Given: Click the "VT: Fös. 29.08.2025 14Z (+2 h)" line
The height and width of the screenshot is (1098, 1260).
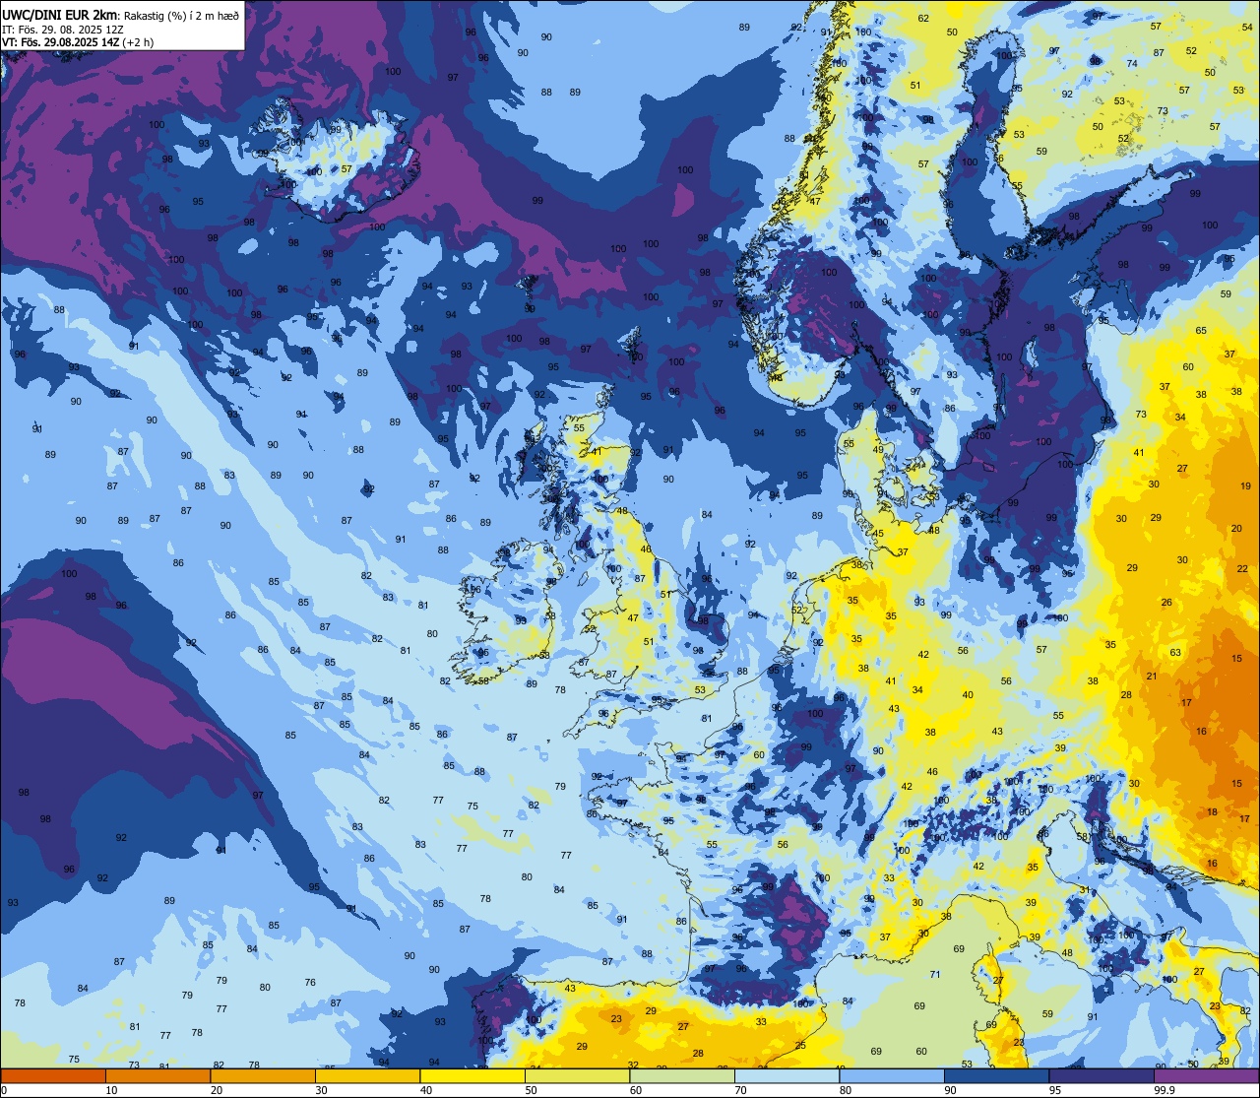Looking at the screenshot, I should [x=78, y=42].
